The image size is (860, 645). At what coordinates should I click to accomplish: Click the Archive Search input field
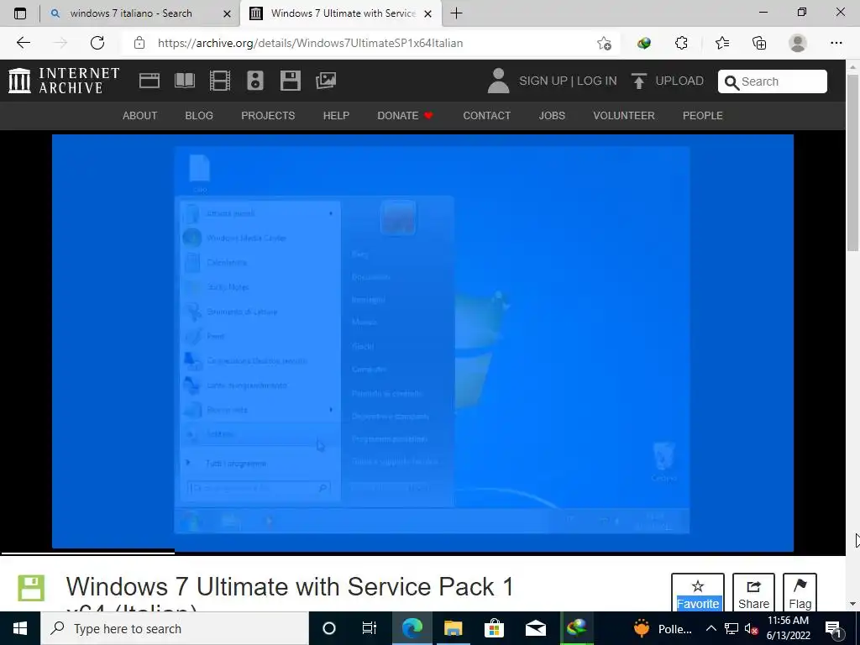tap(773, 81)
